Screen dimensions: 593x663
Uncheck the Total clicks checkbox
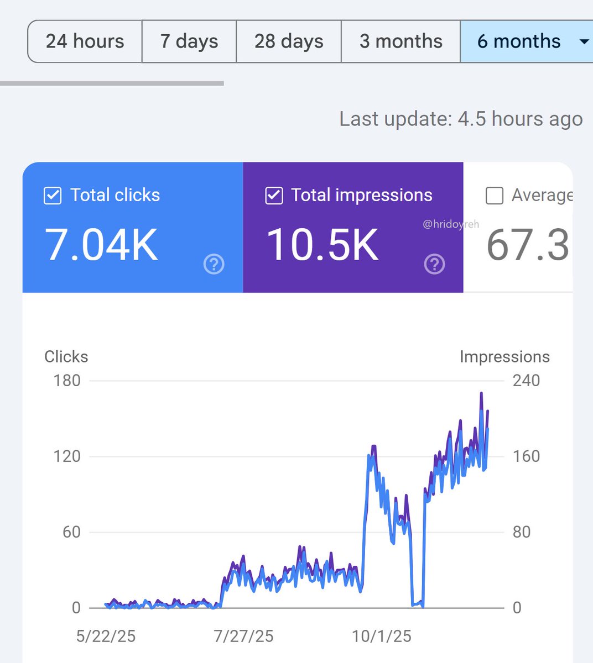point(53,196)
